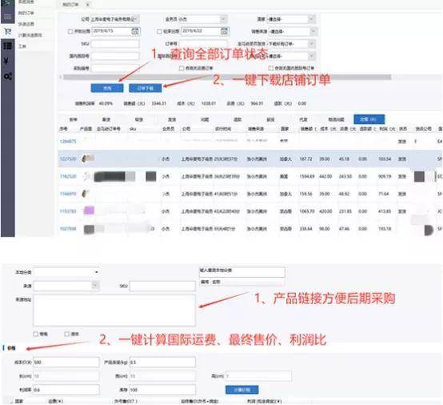Viewport: 443px width, 405px height.
Task: Open the grid list sidebar icon
Action: pyautogui.click(x=7, y=46)
